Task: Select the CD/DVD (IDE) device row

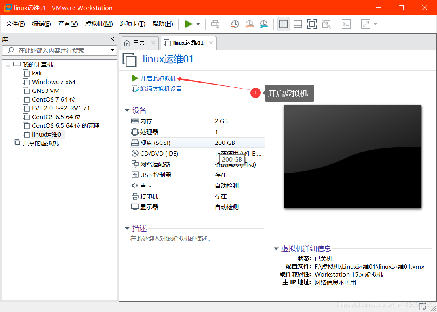Action: 197,153
